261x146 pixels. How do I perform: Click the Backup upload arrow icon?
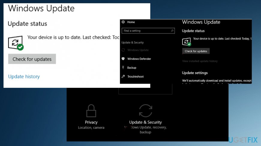tap(123, 67)
